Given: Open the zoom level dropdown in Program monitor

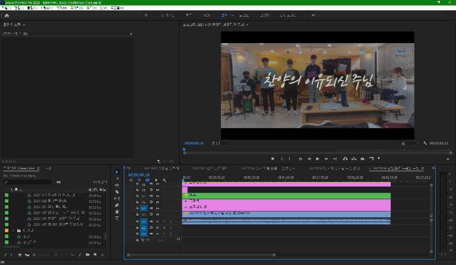Looking at the screenshot, I should [220, 143].
